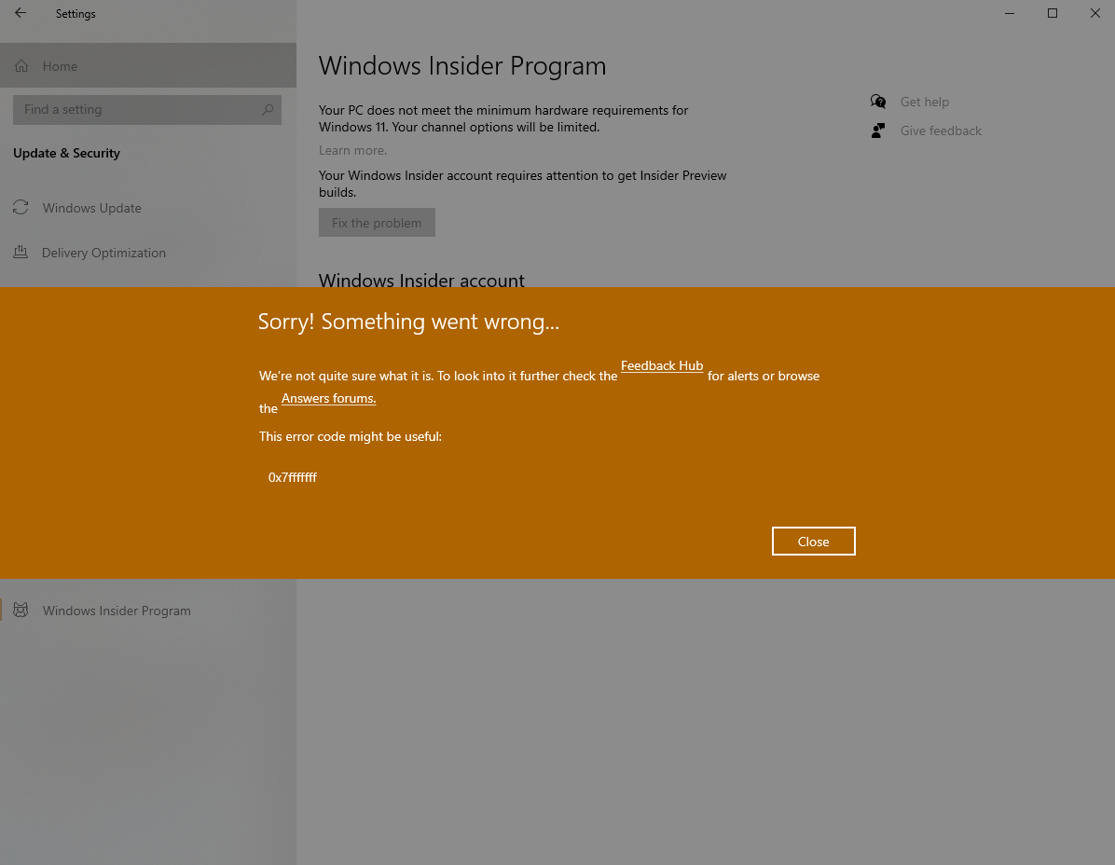Open Delivery Optimization in sidebar
The width and height of the screenshot is (1115, 865).
coord(148,253)
